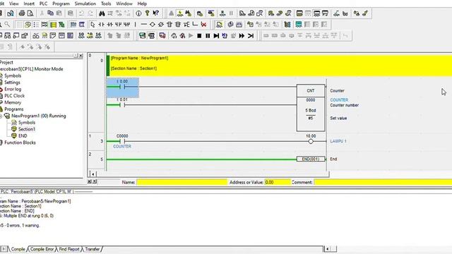
Task: Click the Step Run simulation button
Action: click(x=216, y=36)
